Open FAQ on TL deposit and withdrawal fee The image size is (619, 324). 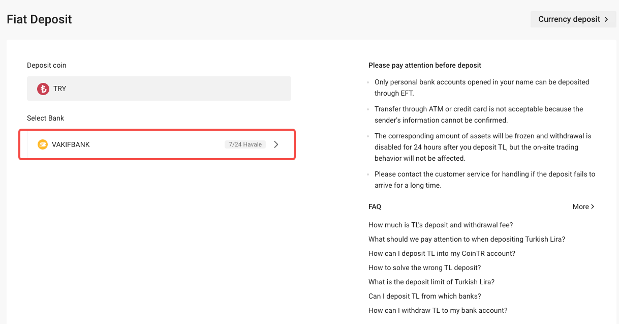[440, 225]
